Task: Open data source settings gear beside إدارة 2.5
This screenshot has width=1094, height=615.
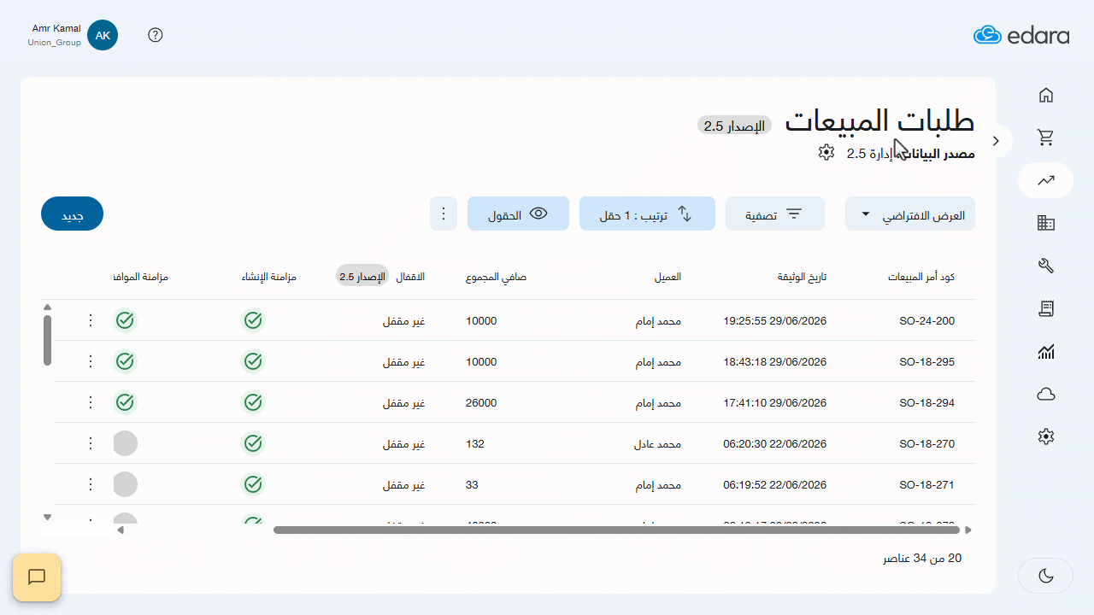Action: click(x=826, y=152)
